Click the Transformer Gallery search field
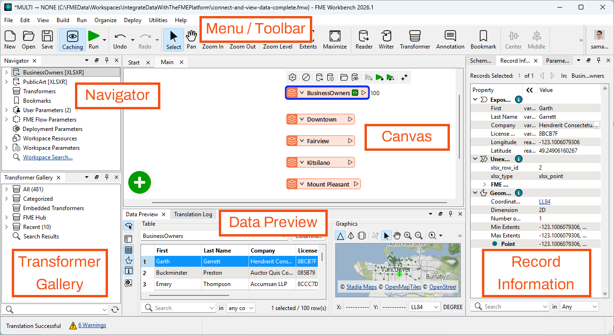 pos(55,310)
